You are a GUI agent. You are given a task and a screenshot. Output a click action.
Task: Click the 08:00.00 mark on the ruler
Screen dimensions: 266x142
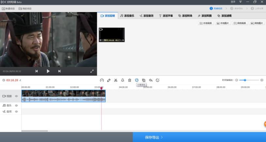tap(221, 87)
